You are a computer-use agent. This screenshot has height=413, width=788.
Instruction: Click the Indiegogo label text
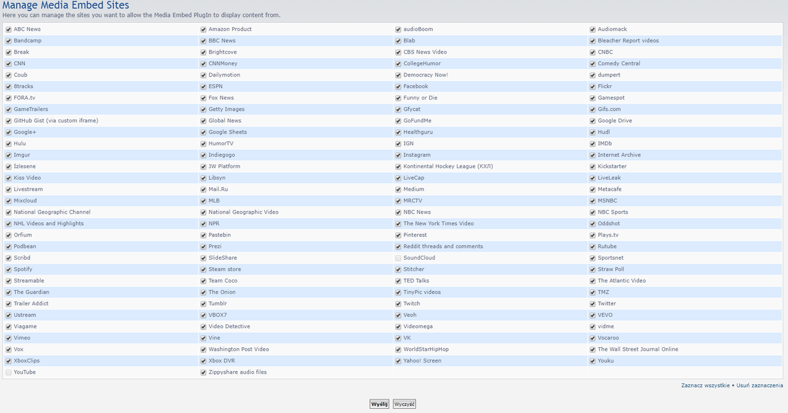(x=222, y=155)
